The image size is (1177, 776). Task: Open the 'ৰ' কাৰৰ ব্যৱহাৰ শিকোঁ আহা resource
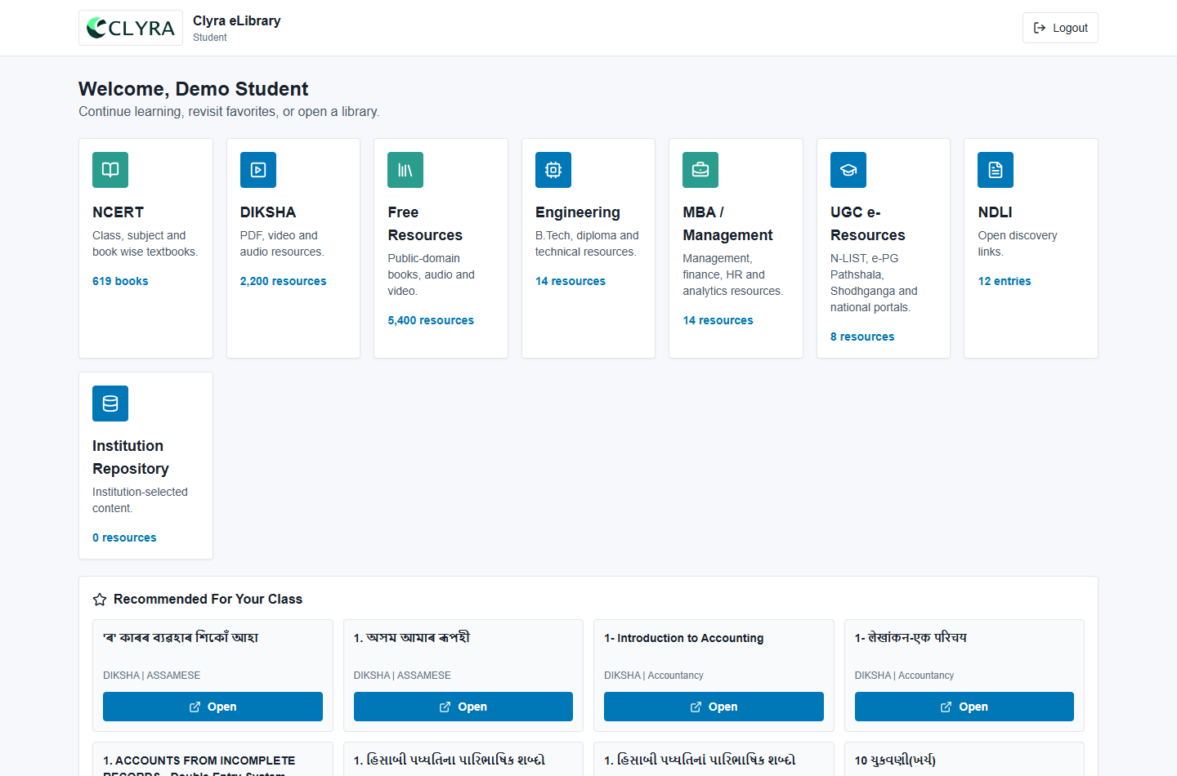(213, 707)
